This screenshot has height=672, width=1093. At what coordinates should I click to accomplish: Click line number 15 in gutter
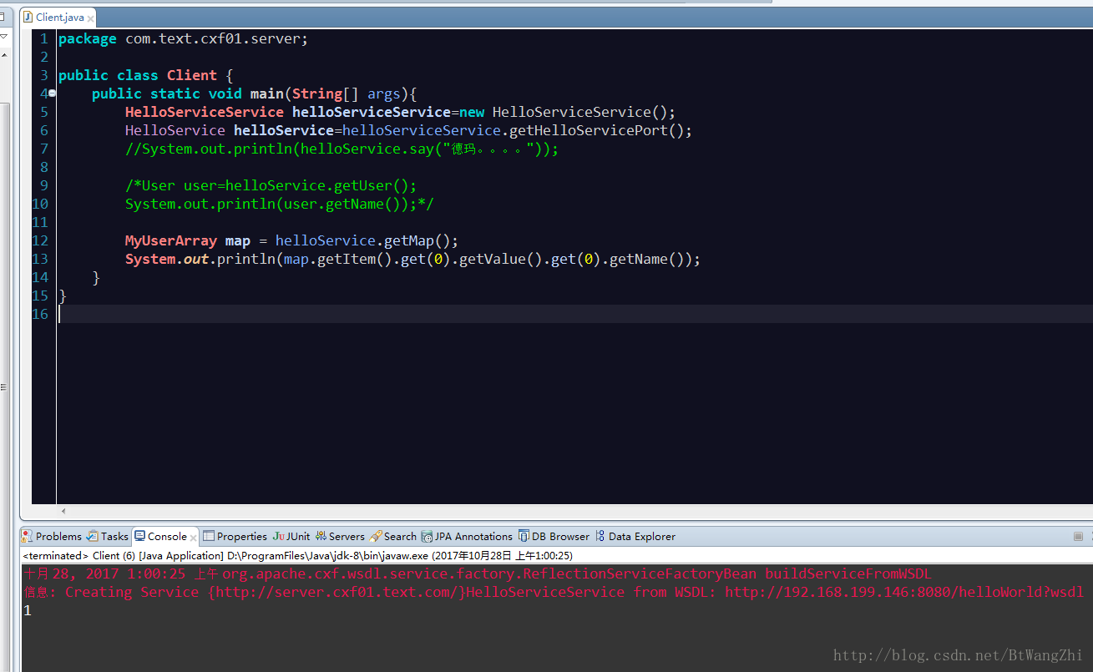coord(40,296)
